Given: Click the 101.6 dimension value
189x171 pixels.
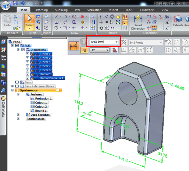Looking at the screenshot, I should pos(123,159).
